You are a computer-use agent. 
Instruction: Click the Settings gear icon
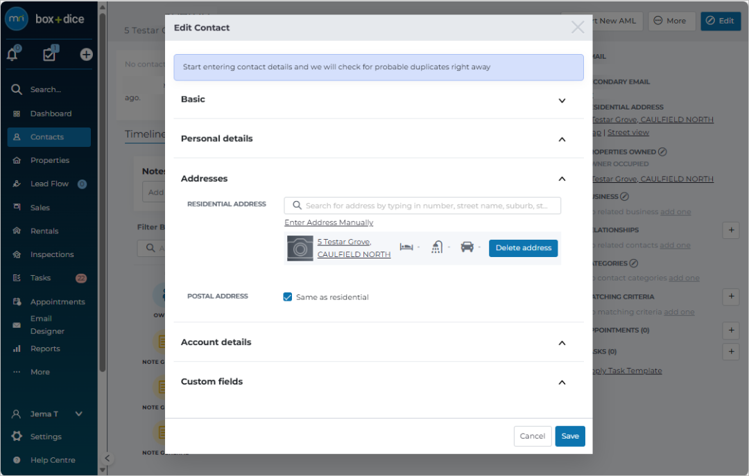coord(17,437)
